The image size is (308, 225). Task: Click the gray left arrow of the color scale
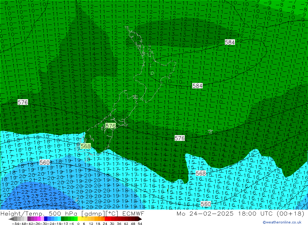11,219
